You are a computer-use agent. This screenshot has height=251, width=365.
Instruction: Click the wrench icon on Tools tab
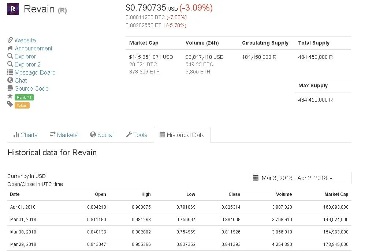click(129, 134)
